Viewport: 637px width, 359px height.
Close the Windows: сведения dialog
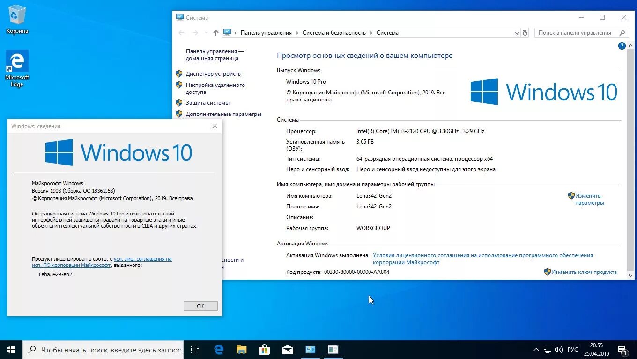point(215,126)
